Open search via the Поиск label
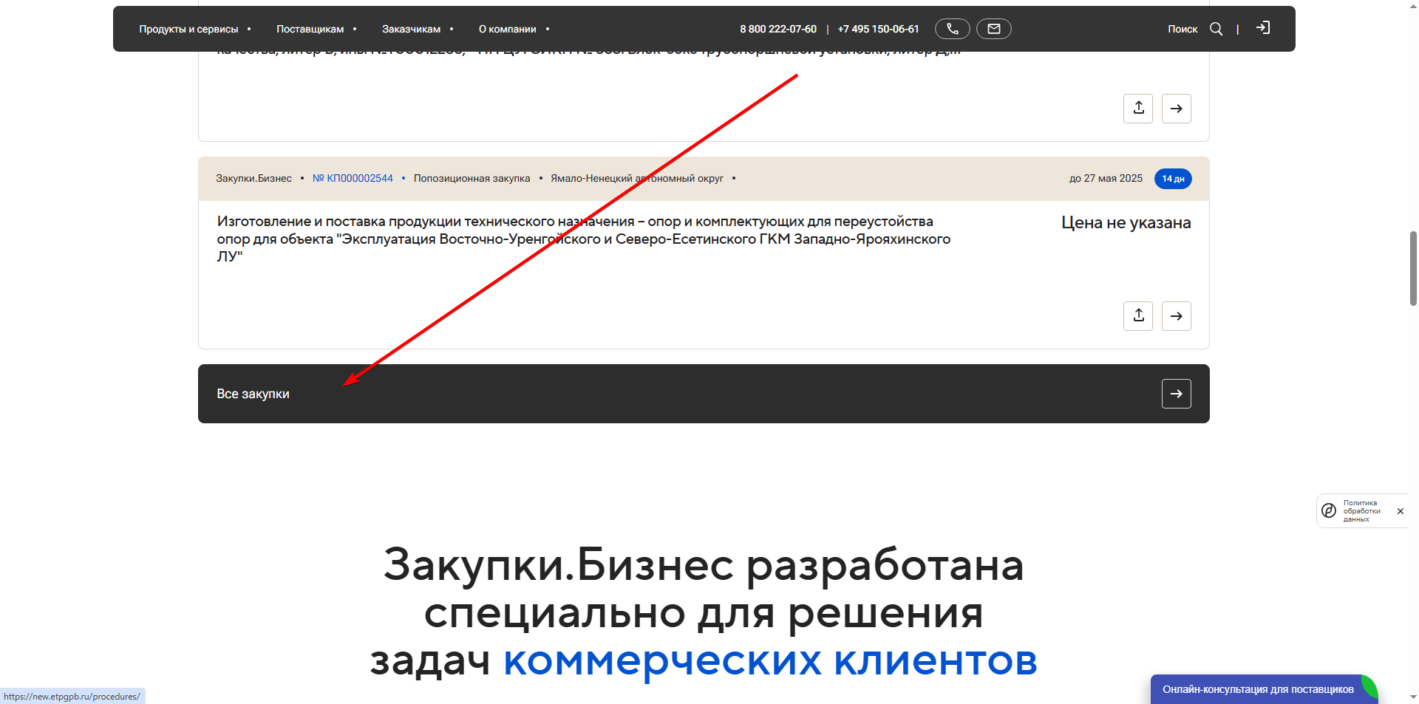This screenshot has height=704, width=1419. (1182, 29)
